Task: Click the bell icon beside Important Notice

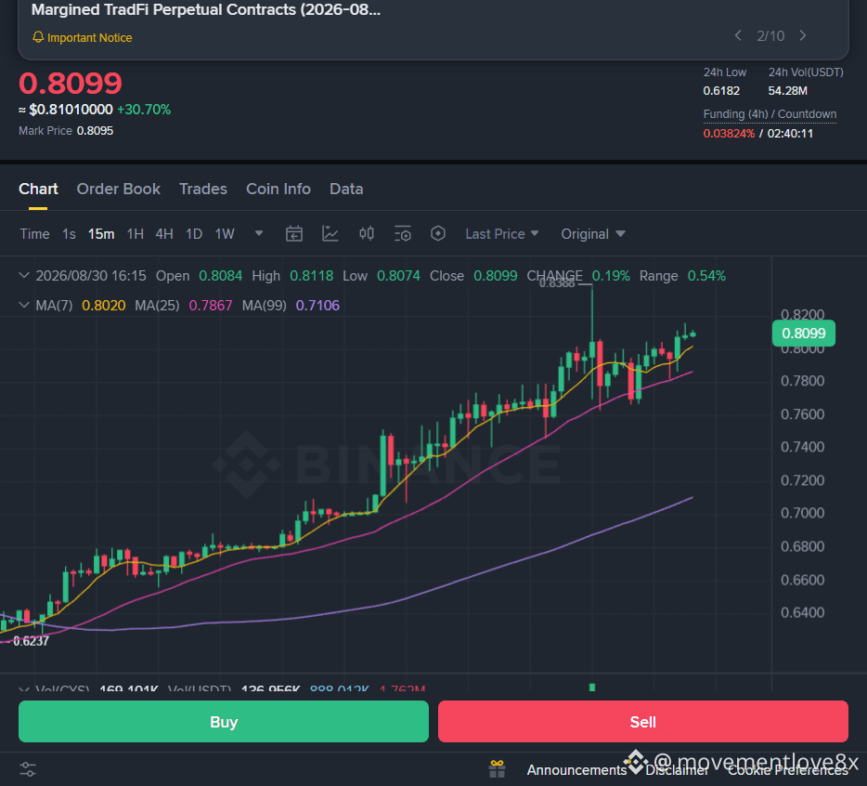Action: 38,37
